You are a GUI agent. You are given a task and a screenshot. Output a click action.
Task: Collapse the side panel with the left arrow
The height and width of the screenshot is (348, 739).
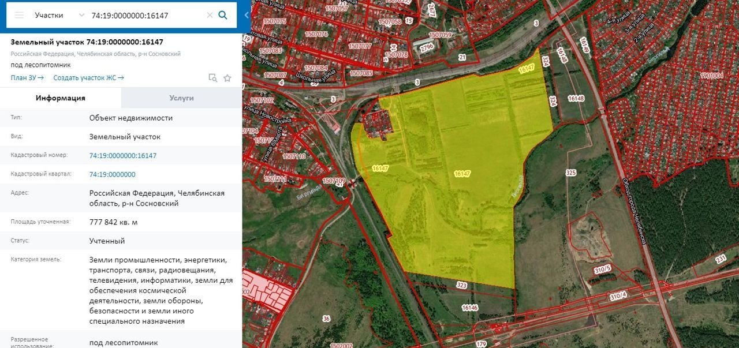click(247, 15)
